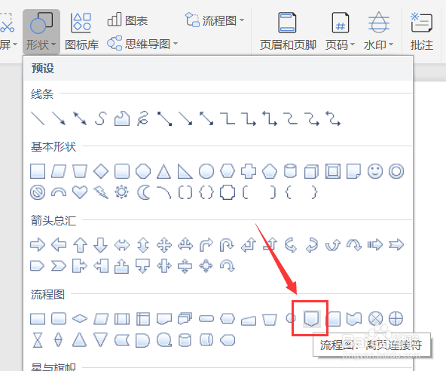The height and width of the screenshot is (371, 446).
Task: Select the four-way arrow shape
Action: pos(164,245)
